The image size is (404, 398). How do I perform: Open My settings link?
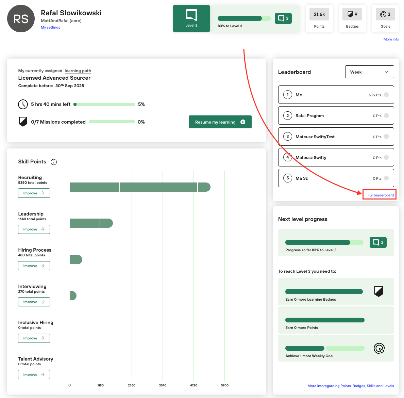click(x=50, y=28)
